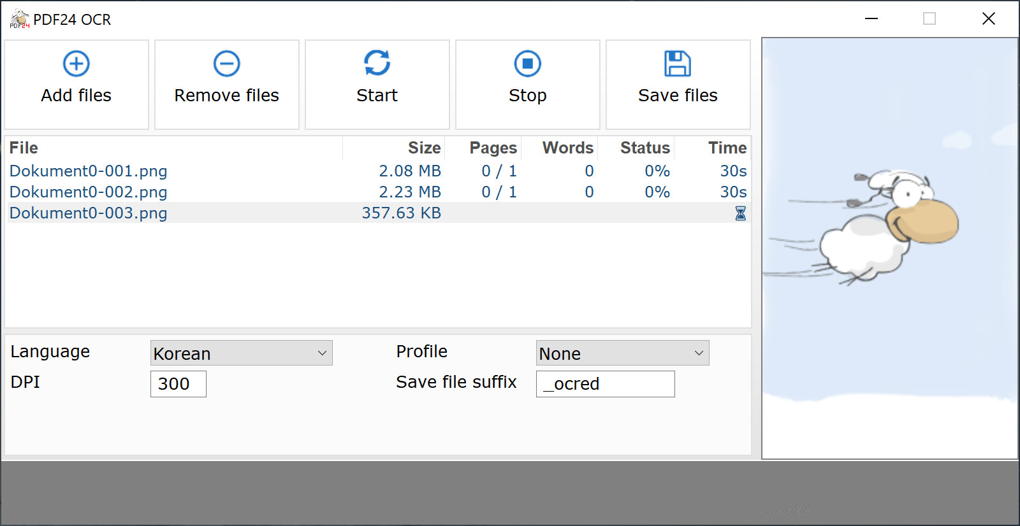Click the Start refresh arrows icon
The height and width of the screenshot is (526, 1020).
point(377,63)
